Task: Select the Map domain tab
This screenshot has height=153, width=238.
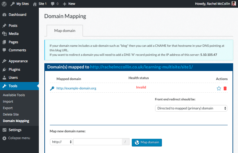Action: [65, 31]
